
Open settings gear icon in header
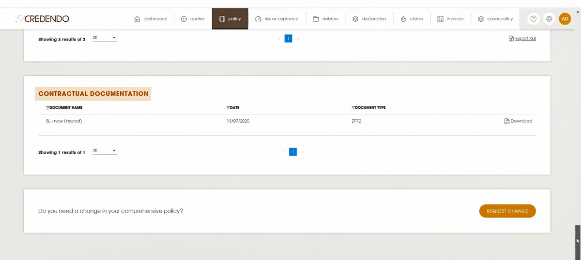(x=549, y=19)
